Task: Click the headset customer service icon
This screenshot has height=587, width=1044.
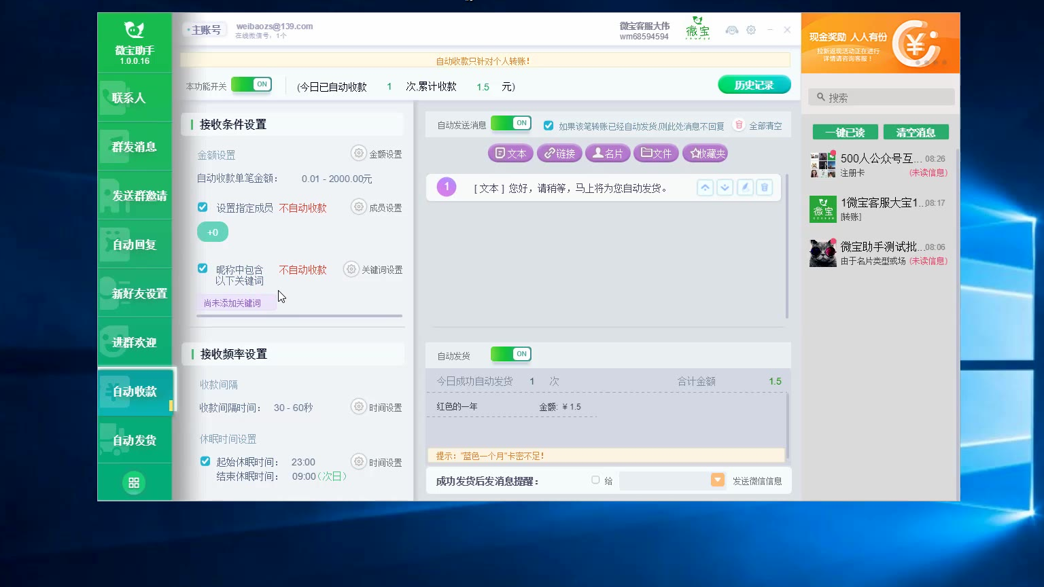Action: click(732, 30)
